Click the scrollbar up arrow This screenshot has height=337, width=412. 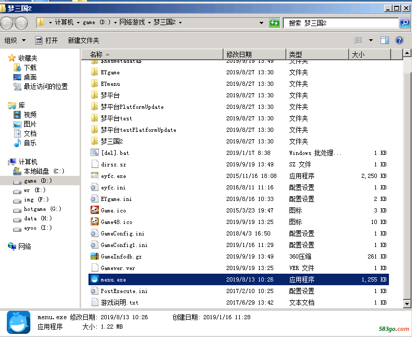pos(407,53)
